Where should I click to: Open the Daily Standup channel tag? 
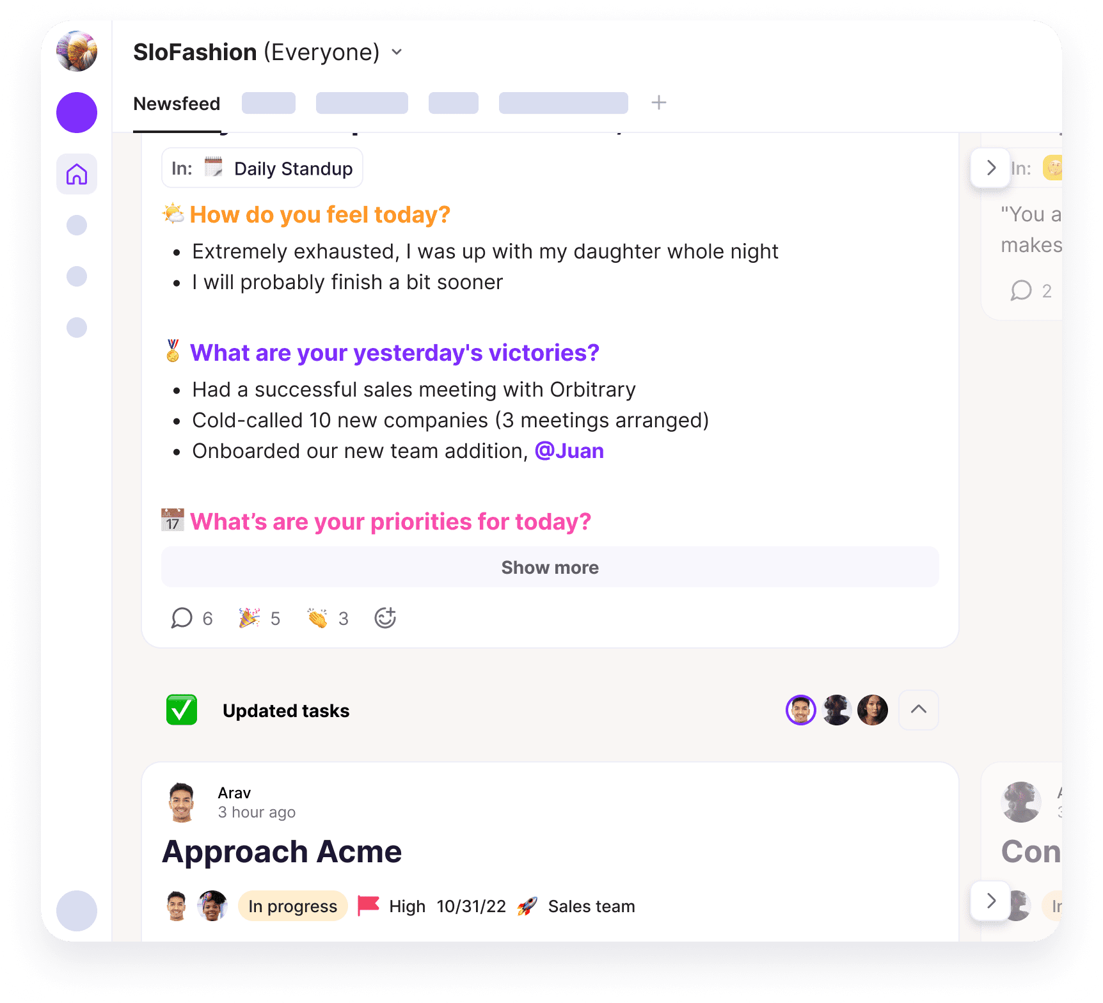pyautogui.click(x=262, y=168)
